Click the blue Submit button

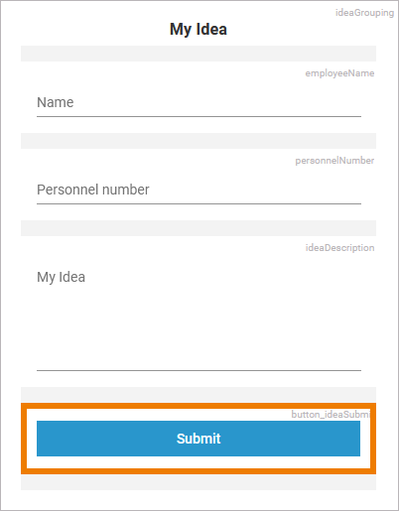pyautogui.click(x=199, y=439)
